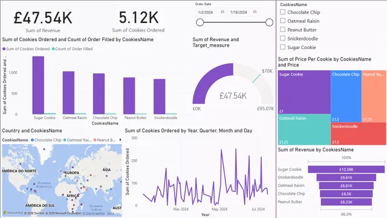This screenshot has width=387, height=218.
Task: Click the £8.5K Chocolate Chip funnel bar
Action: click(346, 194)
